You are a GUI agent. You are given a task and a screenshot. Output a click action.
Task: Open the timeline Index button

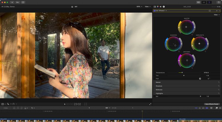(x=6, y=108)
